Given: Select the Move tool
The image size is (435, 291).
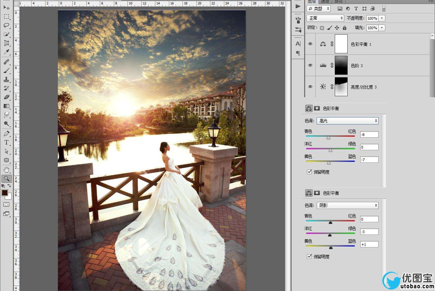Looking at the screenshot, I should 6,7.
